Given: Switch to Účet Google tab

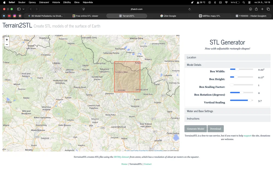Looking at the screenshot, I should click(168, 16).
